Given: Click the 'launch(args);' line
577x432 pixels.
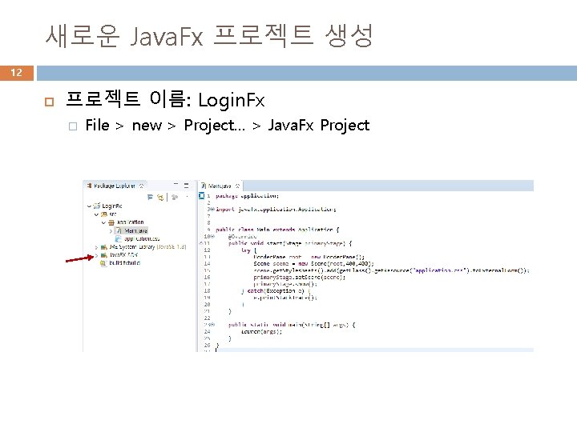Looking at the screenshot, I should tap(261, 332).
